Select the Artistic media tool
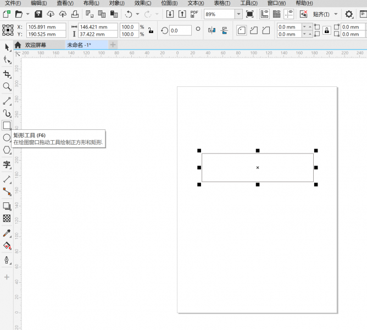Screen dimensions: 367x330 coord(7,113)
